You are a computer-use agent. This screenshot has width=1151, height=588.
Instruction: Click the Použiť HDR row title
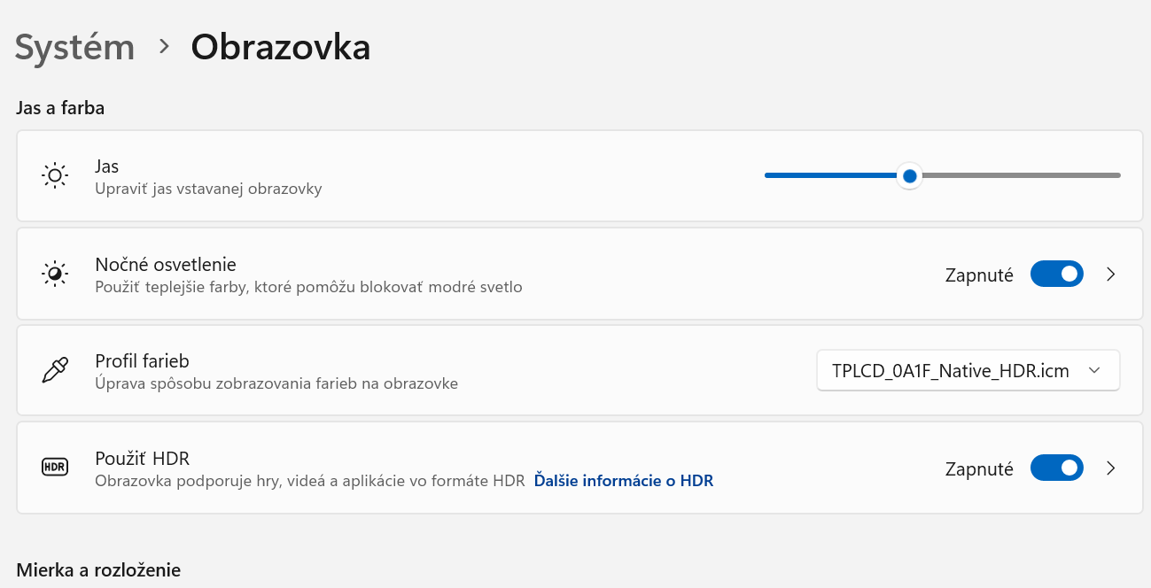[x=143, y=458]
